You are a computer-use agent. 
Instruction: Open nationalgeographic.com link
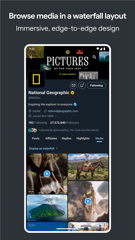63,111
